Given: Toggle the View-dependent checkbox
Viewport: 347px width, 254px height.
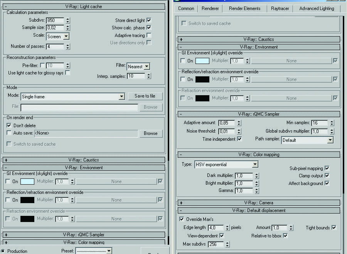Looking at the screenshot, I should [x=222, y=235].
